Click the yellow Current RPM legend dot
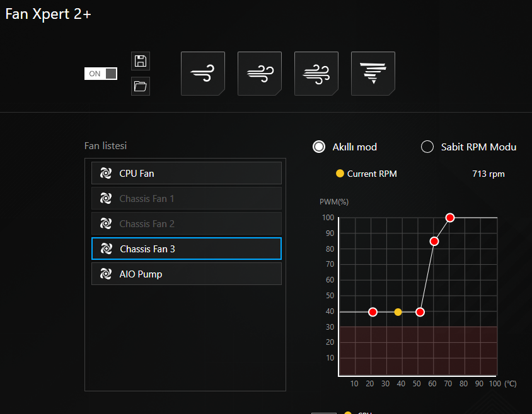Image resolution: width=532 pixels, height=414 pixels. click(x=340, y=174)
